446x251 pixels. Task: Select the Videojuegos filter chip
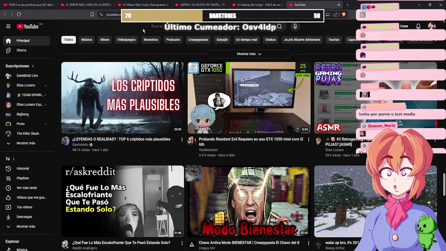coord(126,40)
